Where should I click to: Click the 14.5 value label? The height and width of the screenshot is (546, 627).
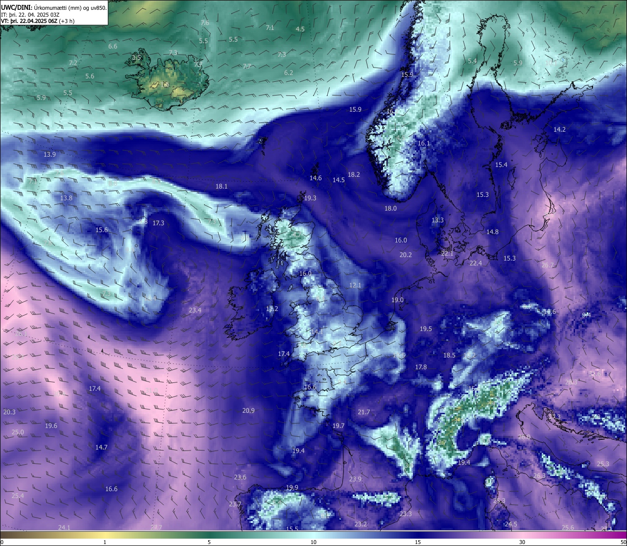(x=338, y=180)
